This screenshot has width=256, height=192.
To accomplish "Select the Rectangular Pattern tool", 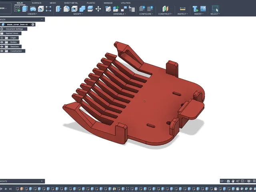I will [x=48, y=9].
